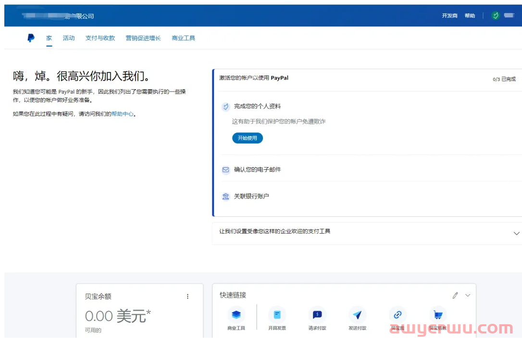
Task: Open the 家 (Home) tab
Action: [x=49, y=38]
